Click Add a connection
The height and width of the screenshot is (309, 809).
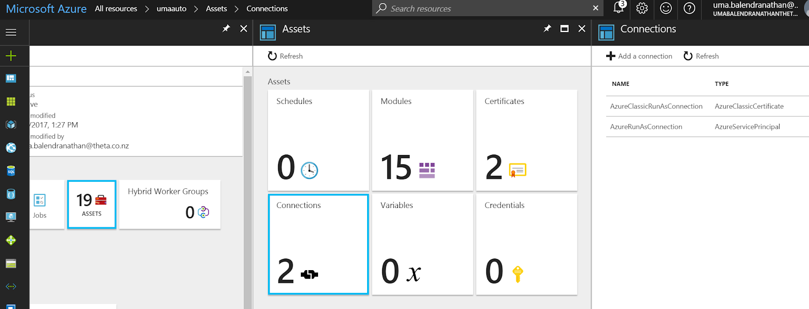[x=639, y=56]
